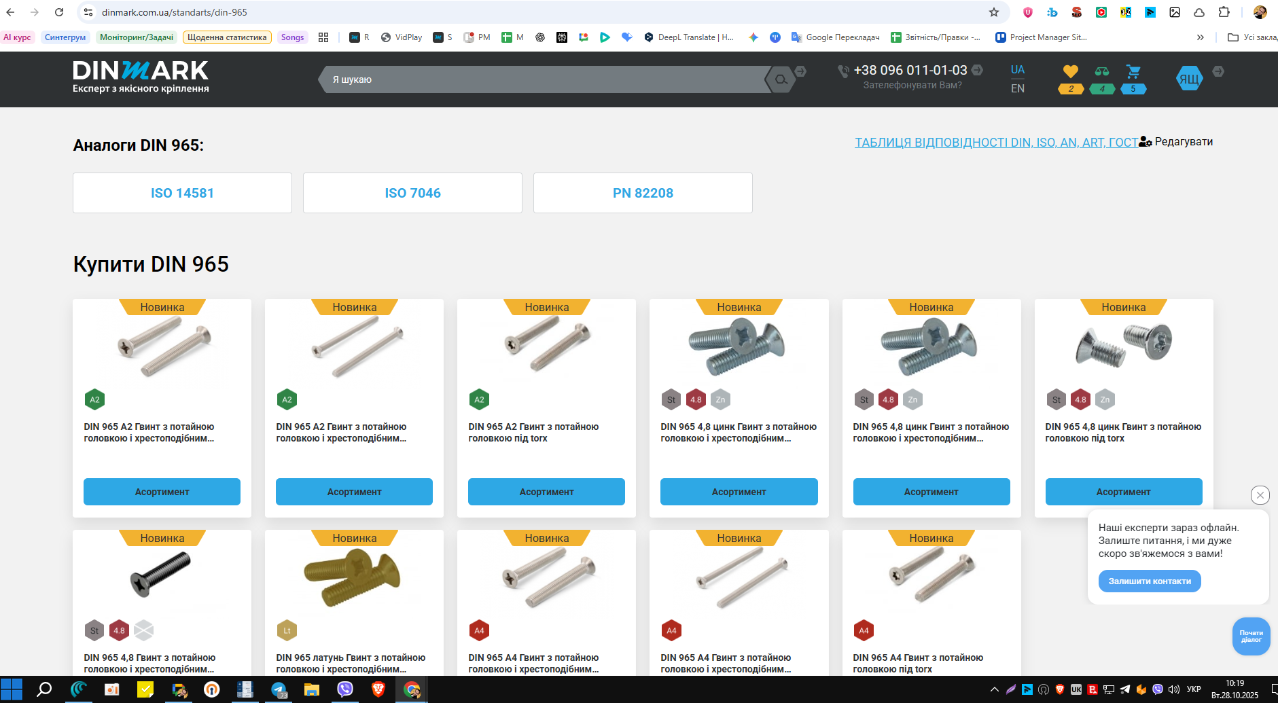Open the DIN, ISO, AN, ART, ГОСТ correspondence table link
The width and height of the screenshot is (1278, 703).
[x=997, y=142]
